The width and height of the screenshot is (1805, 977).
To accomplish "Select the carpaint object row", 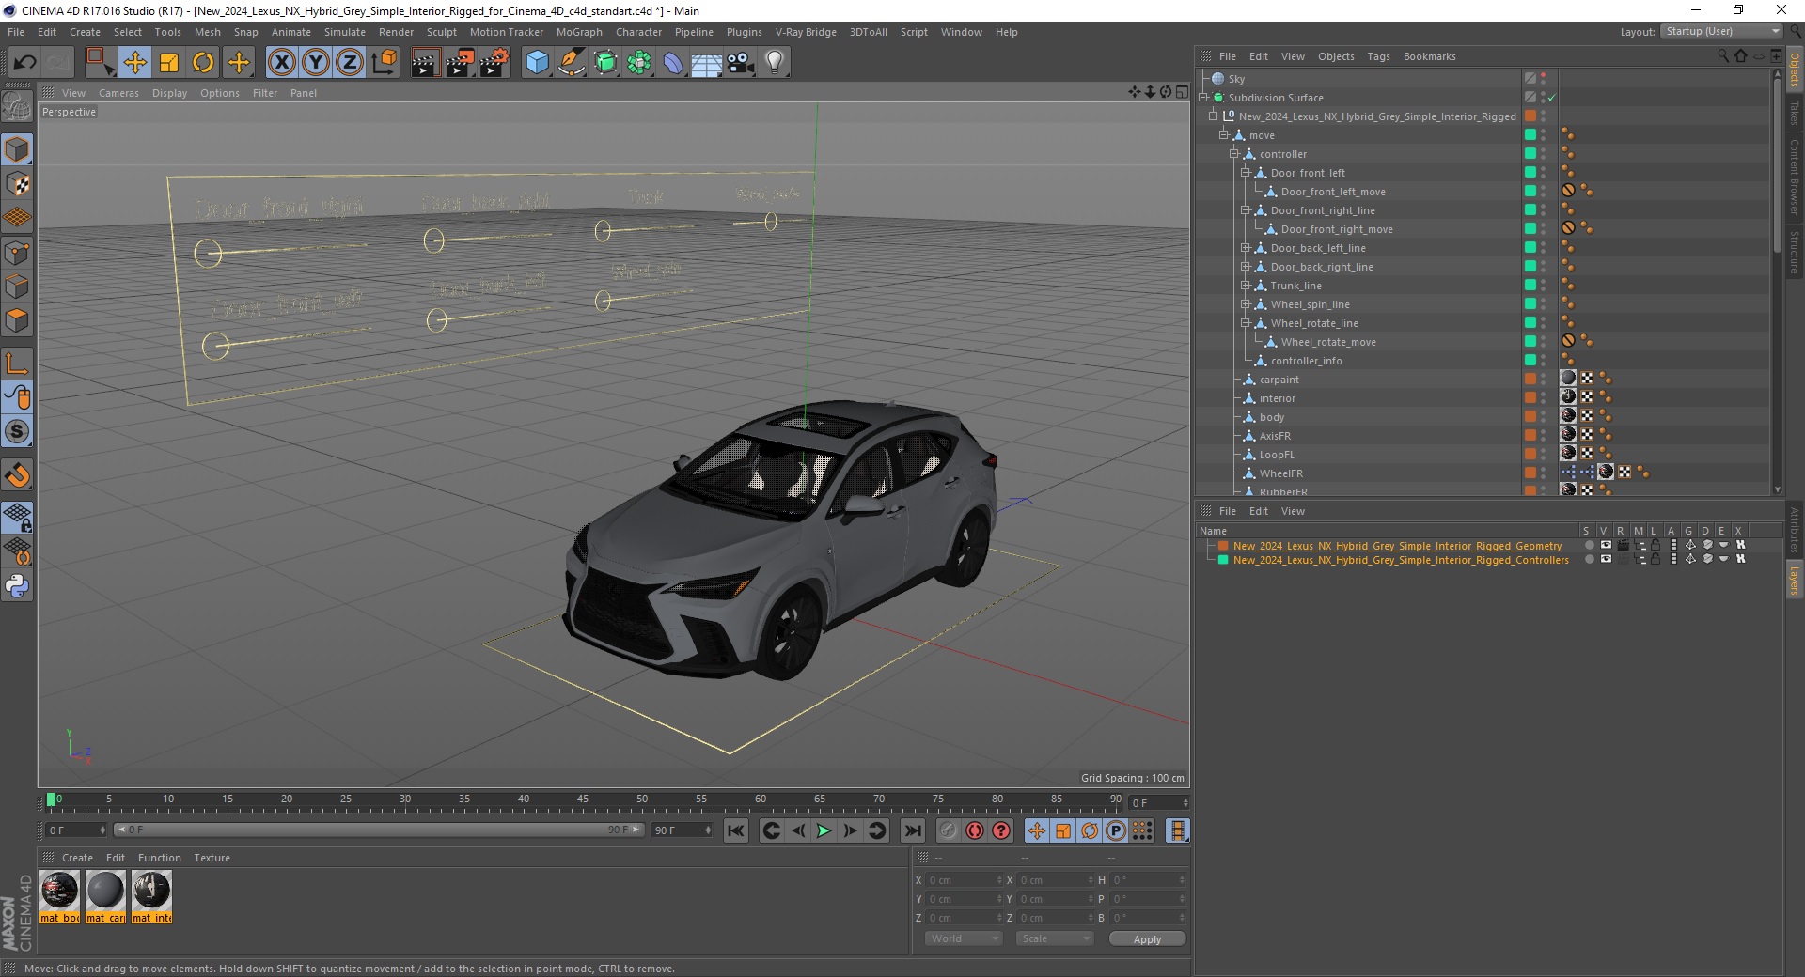I will tap(1279, 380).
